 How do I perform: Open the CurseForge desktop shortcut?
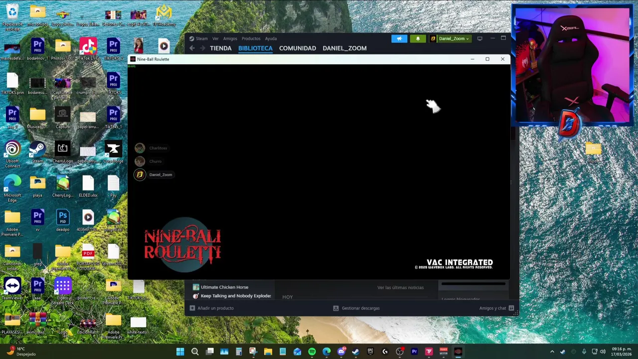113,152
